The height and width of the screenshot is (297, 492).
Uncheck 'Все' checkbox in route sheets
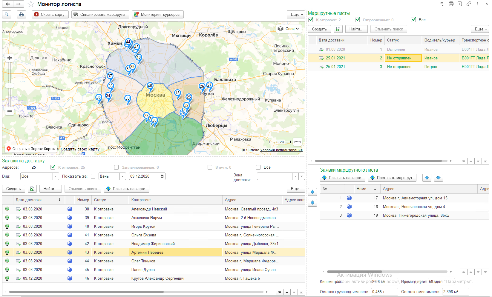[413, 20]
